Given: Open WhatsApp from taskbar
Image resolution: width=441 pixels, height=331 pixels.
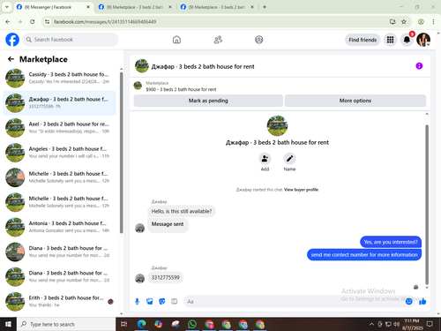Looking at the screenshot, I should tap(192, 324).
